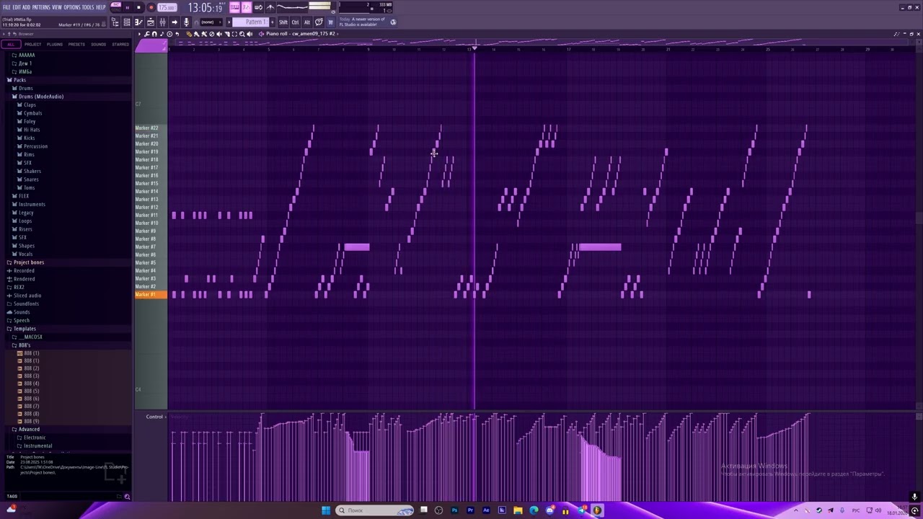923x519 pixels.
Task: Open the PATTERNS menu
Action: 41,7
